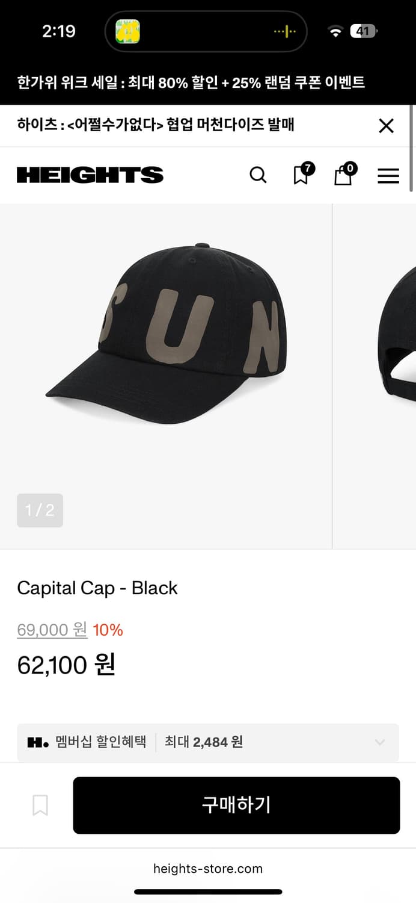This screenshot has width=416, height=903.
Task: Tap the Capital Cap - Black title
Action: coord(97,588)
